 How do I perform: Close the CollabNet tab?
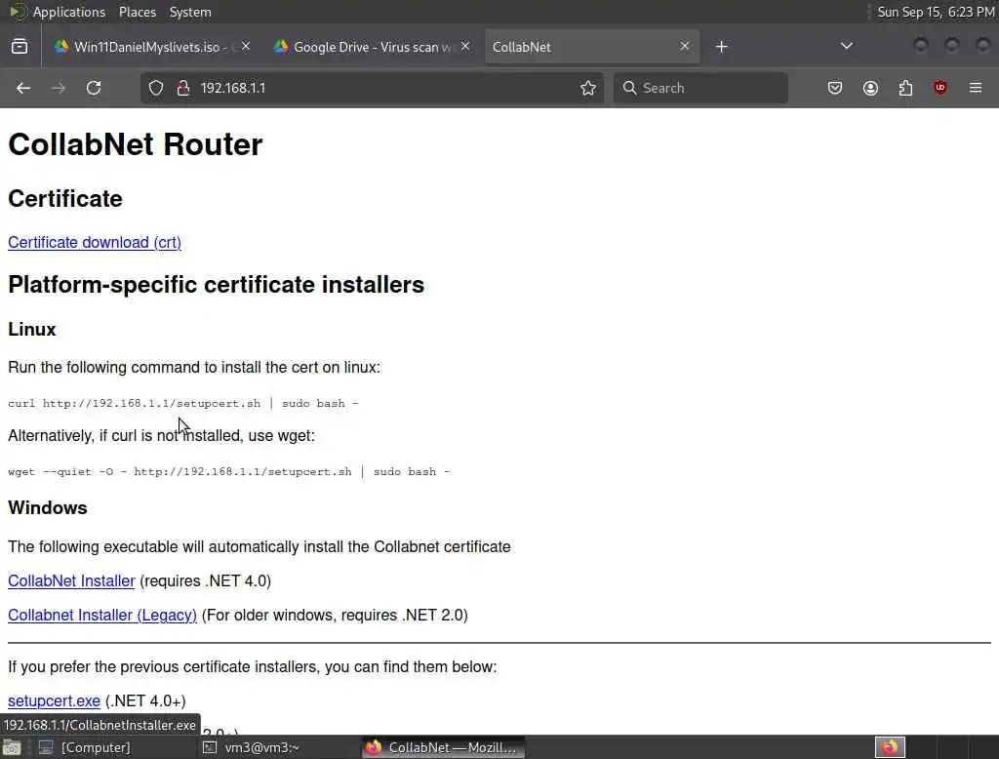pyautogui.click(x=684, y=47)
